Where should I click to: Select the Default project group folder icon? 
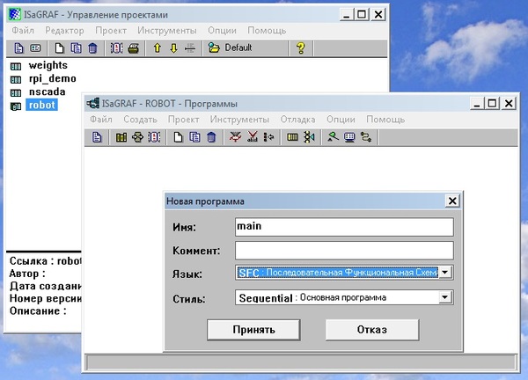coord(214,47)
